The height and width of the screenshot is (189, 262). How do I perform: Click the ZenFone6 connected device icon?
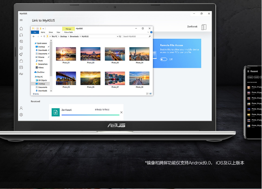(204, 27)
